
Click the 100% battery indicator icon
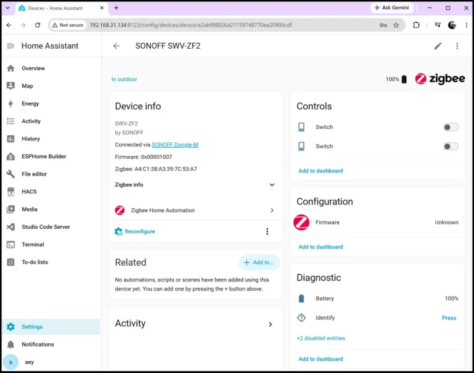click(404, 79)
